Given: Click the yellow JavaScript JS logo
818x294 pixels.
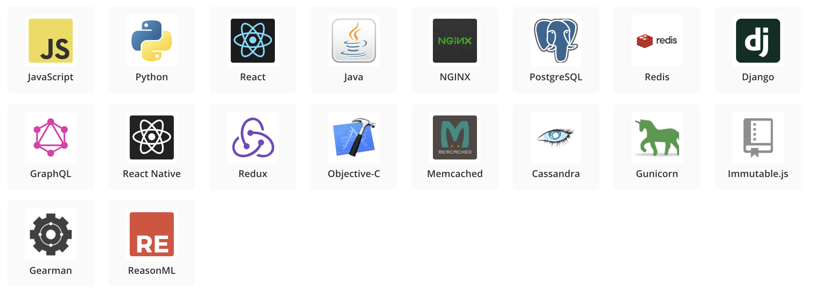Looking at the screenshot, I should click(51, 41).
